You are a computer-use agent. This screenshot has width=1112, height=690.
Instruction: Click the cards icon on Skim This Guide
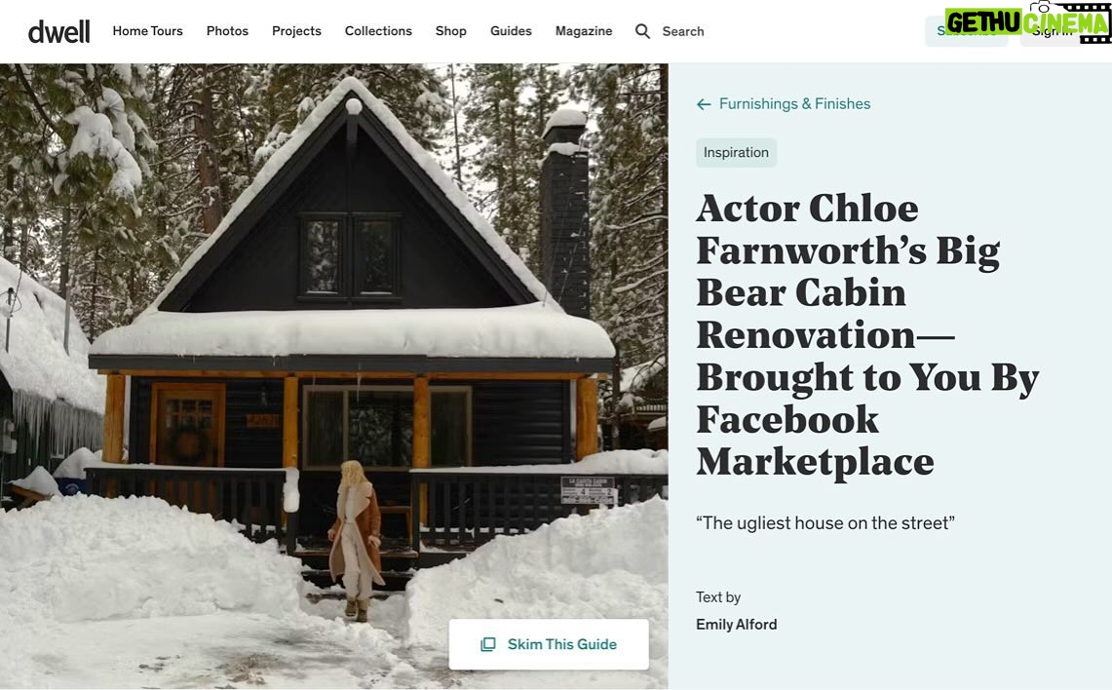pyautogui.click(x=488, y=644)
